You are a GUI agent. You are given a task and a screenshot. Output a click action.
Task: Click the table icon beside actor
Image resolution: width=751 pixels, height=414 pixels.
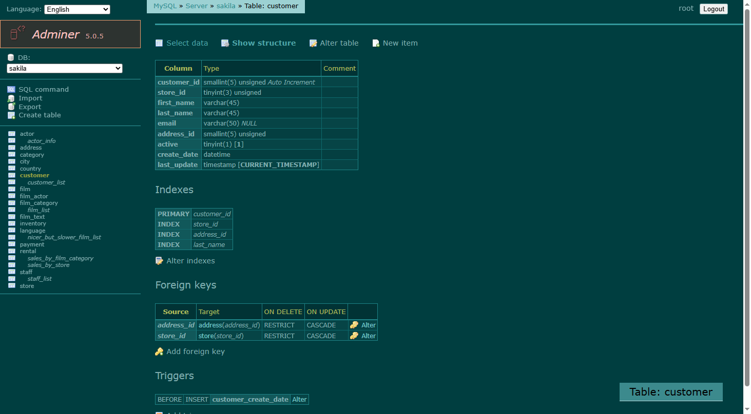[11, 134]
